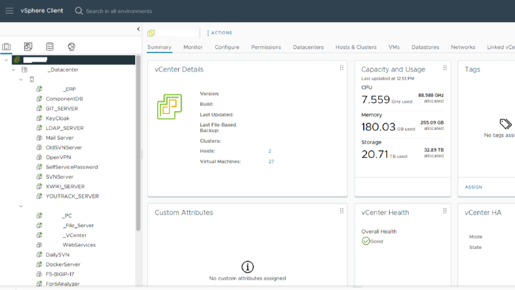Click the ComponentDB VM icon
The image size is (515, 290).
click(x=40, y=99)
